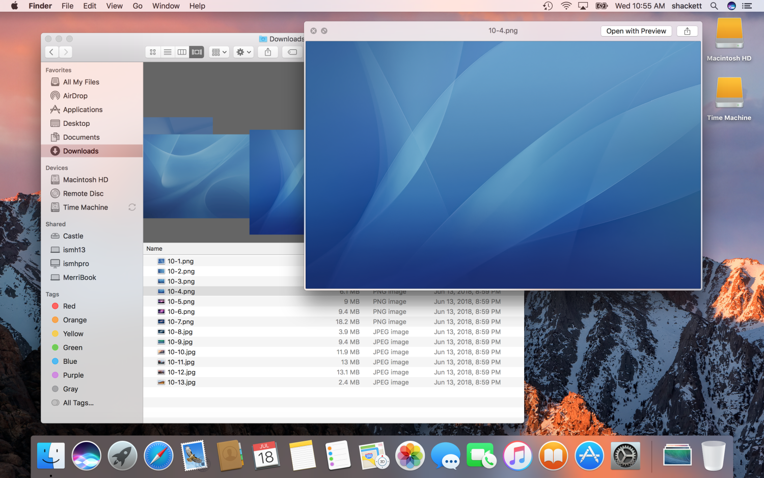Viewport: 764px width, 478px height.
Task: Switch Finder to icon view
Action: click(x=153, y=52)
